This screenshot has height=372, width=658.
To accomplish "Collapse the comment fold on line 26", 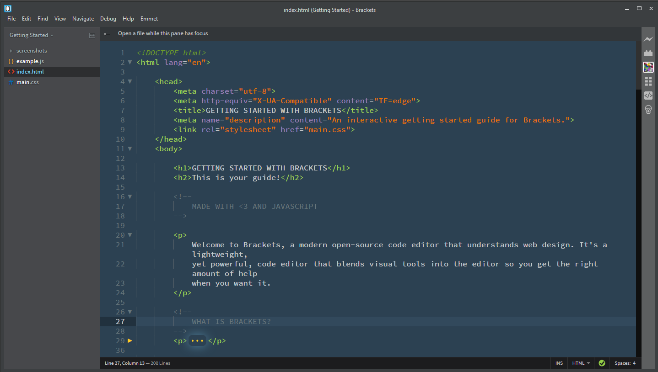I will (x=130, y=312).
